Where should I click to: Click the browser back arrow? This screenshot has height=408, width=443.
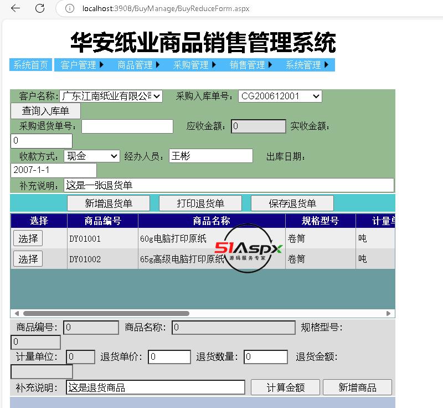point(16,8)
